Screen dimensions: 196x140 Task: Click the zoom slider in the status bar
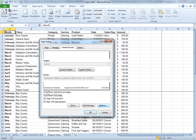pos(184,138)
